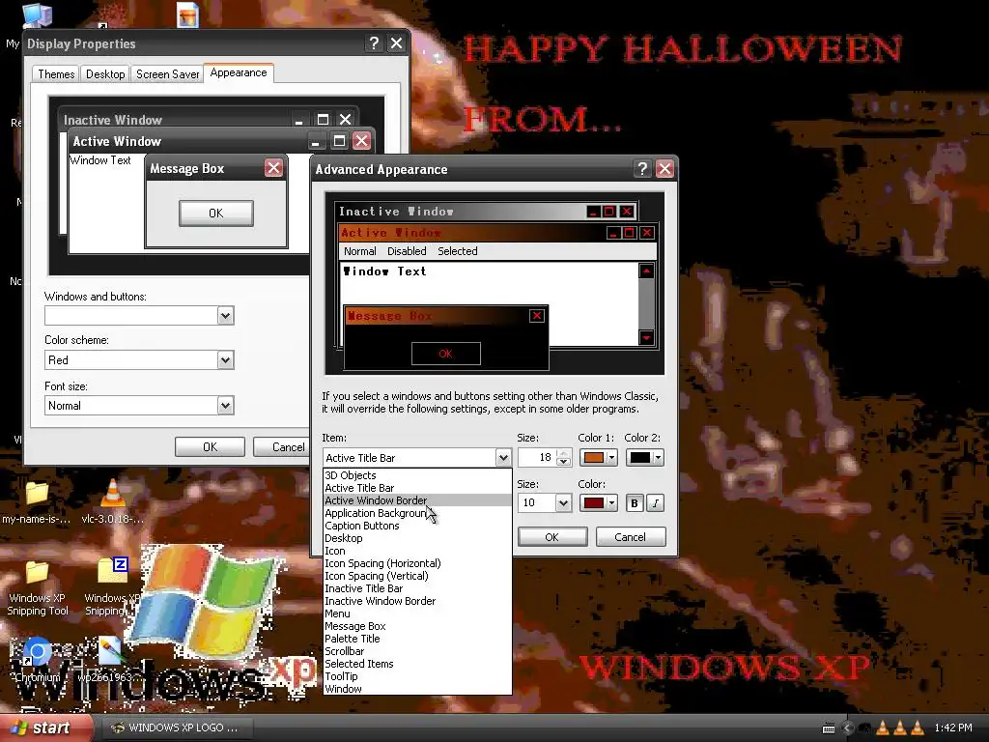Open the font Color dark red swatch

tap(597, 502)
